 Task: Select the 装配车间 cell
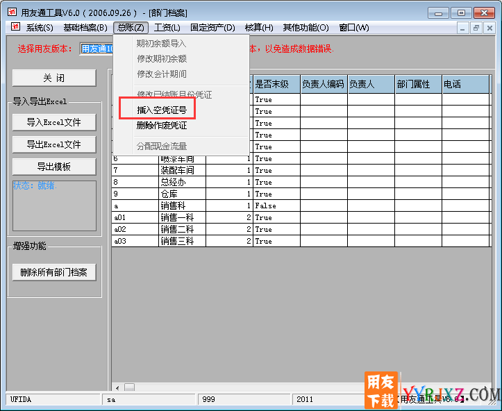coord(182,170)
